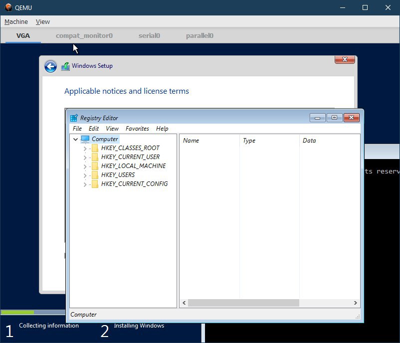Maximize the QEMU window
400x343 pixels.
[365, 7]
